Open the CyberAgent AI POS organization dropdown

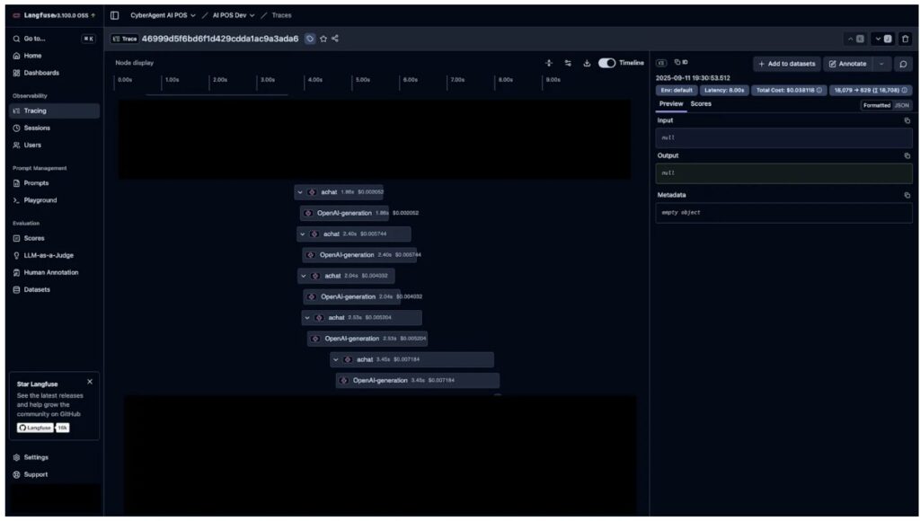163,15
